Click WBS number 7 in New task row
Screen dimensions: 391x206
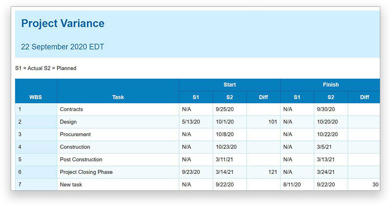[20, 185]
